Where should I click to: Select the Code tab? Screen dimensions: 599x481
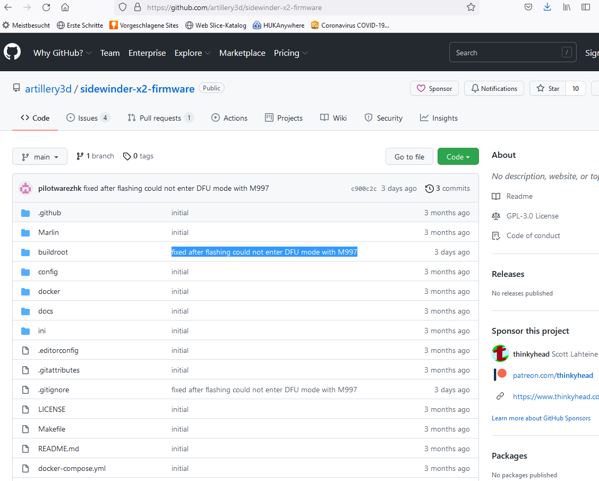(x=35, y=118)
